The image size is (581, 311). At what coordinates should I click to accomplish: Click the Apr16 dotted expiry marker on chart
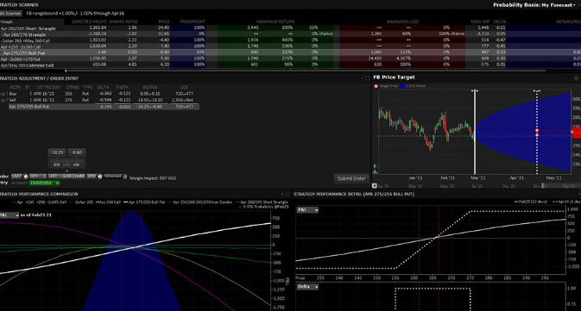pos(537,131)
